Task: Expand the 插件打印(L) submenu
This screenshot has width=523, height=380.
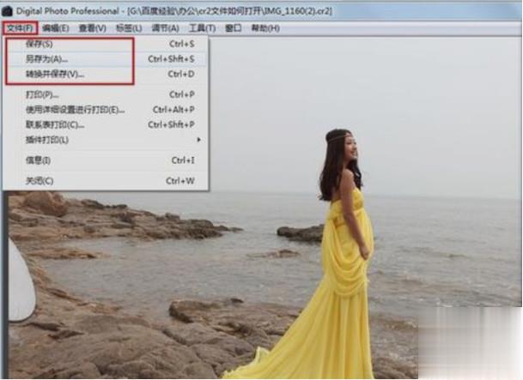Action: click(x=106, y=140)
